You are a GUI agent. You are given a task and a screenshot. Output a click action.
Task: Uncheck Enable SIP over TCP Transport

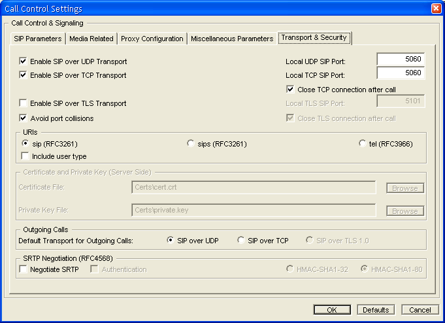[24, 75]
